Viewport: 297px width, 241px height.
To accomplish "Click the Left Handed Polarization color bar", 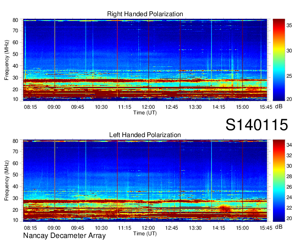I will pyautogui.click(x=279, y=181).
